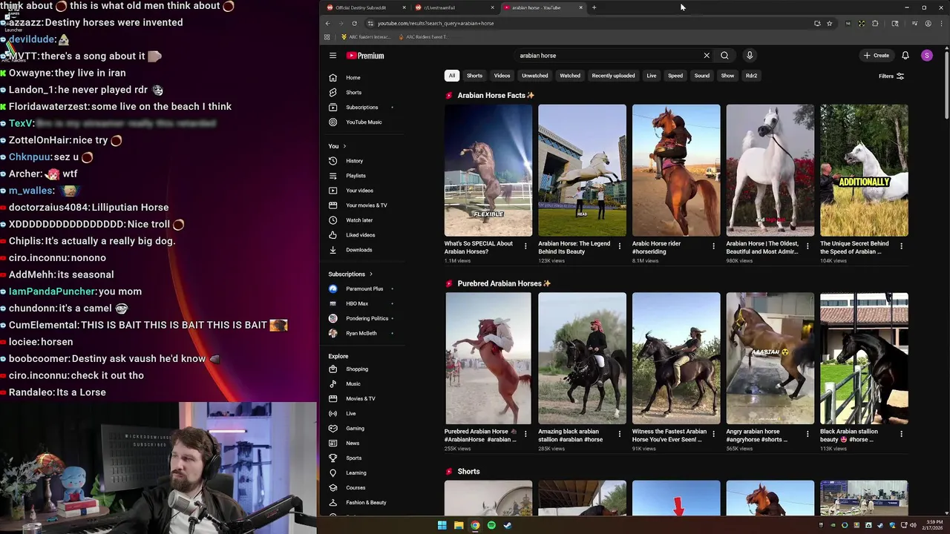Select the Unwatched filter chip
This screenshot has width=950, height=534.
[534, 76]
